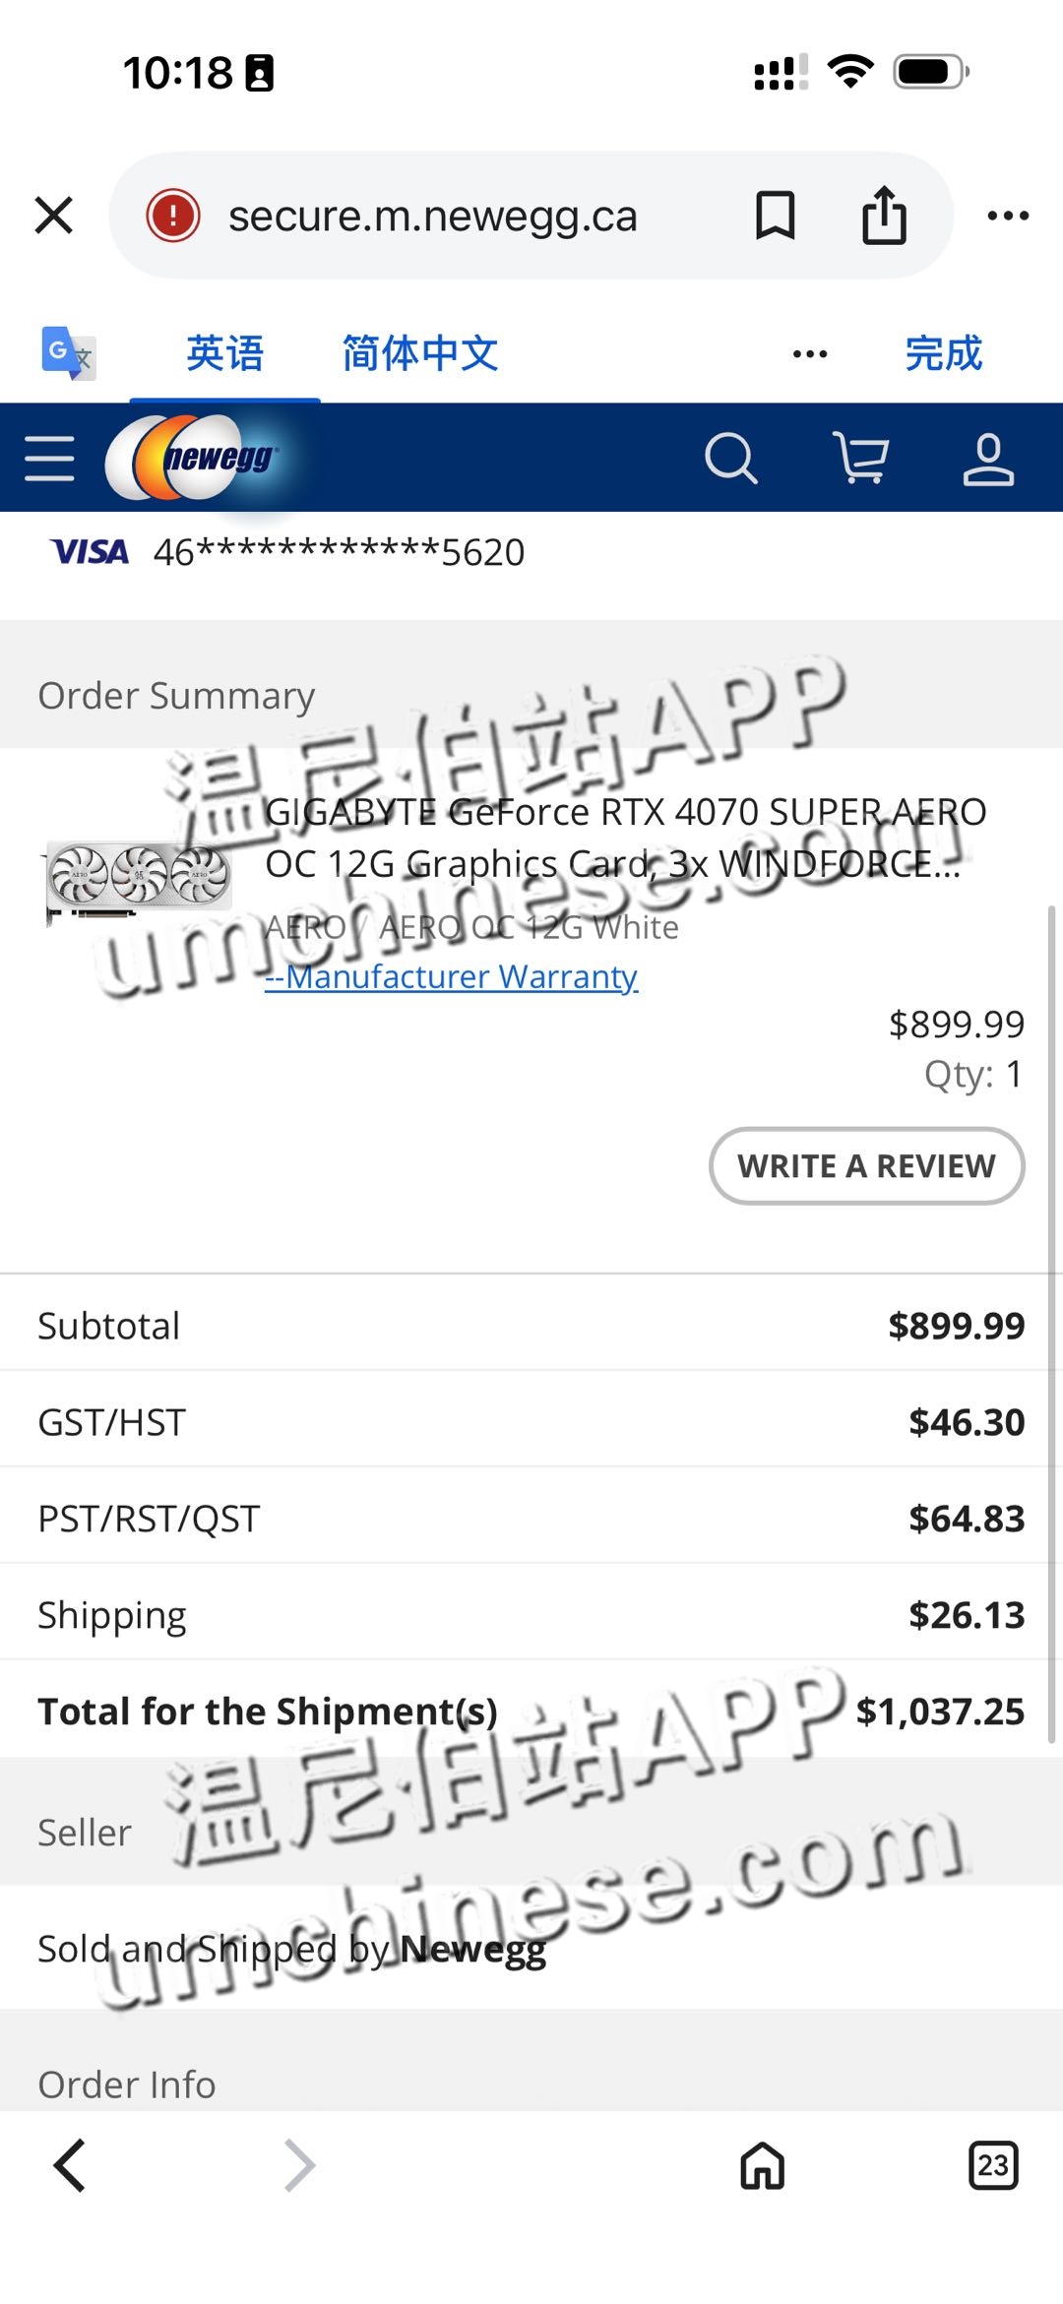Tap the Newegg logo
The image size is (1063, 2304).
[194, 458]
